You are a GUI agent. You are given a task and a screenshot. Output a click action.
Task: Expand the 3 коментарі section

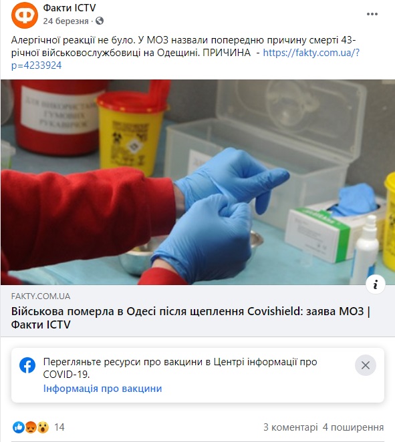pos(290,427)
